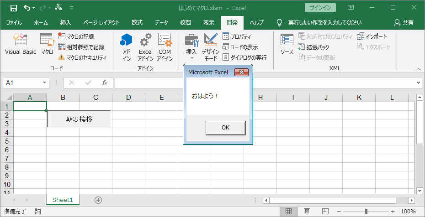Click vertical scrollbar down arrow
Screen dimensions: 425x217
pos(420,190)
